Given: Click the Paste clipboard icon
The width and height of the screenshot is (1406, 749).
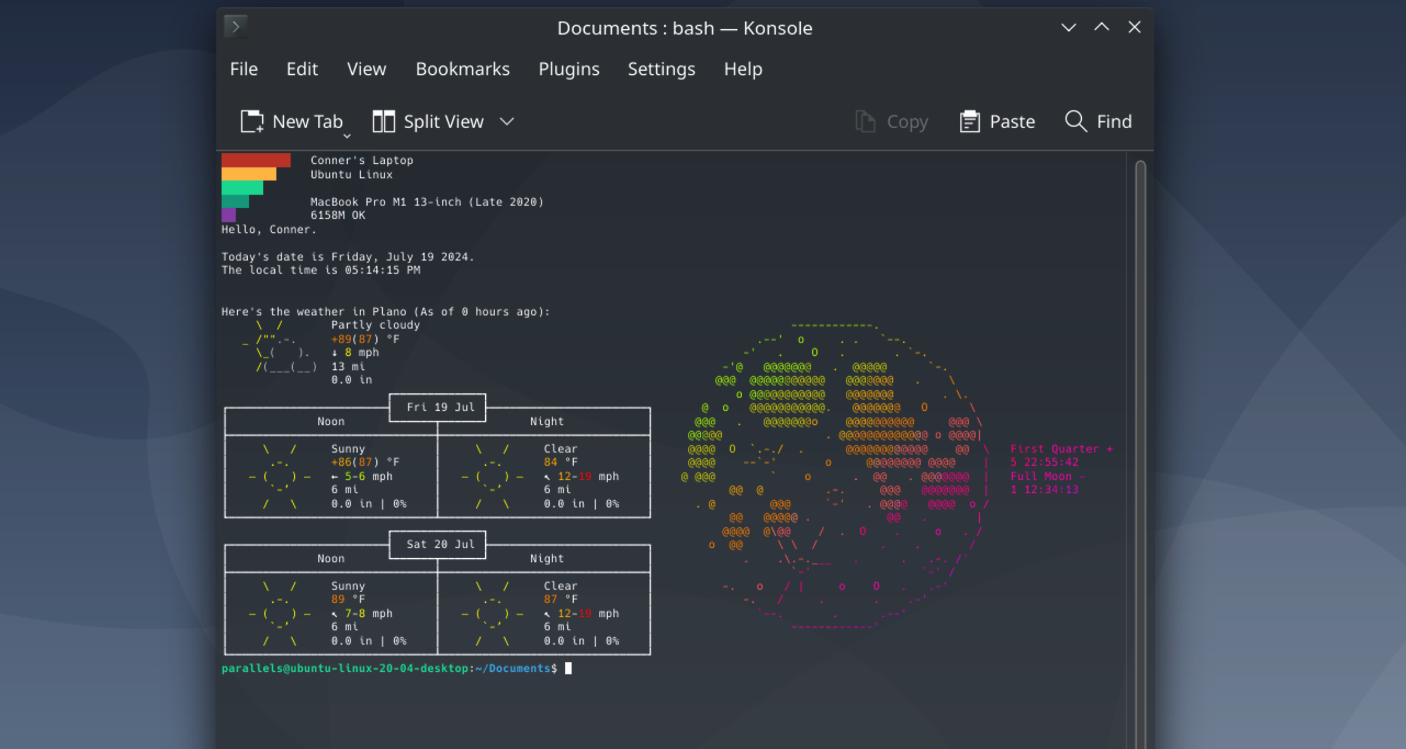Looking at the screenshot, I should point(970,121).
